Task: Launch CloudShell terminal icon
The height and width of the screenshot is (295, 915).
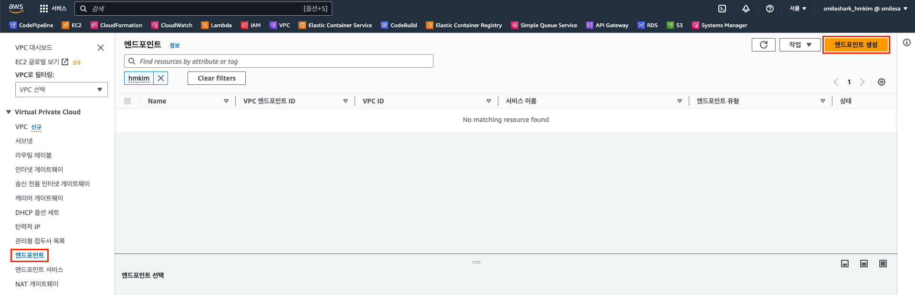Action: pyautogui.click(x=722, y=9)
